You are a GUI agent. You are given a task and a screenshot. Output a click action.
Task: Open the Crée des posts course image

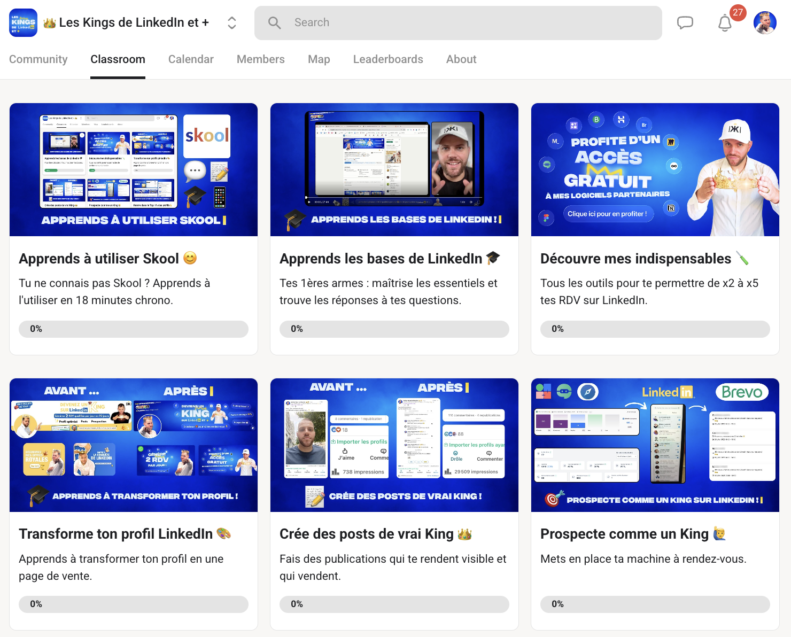pos(394,445)
